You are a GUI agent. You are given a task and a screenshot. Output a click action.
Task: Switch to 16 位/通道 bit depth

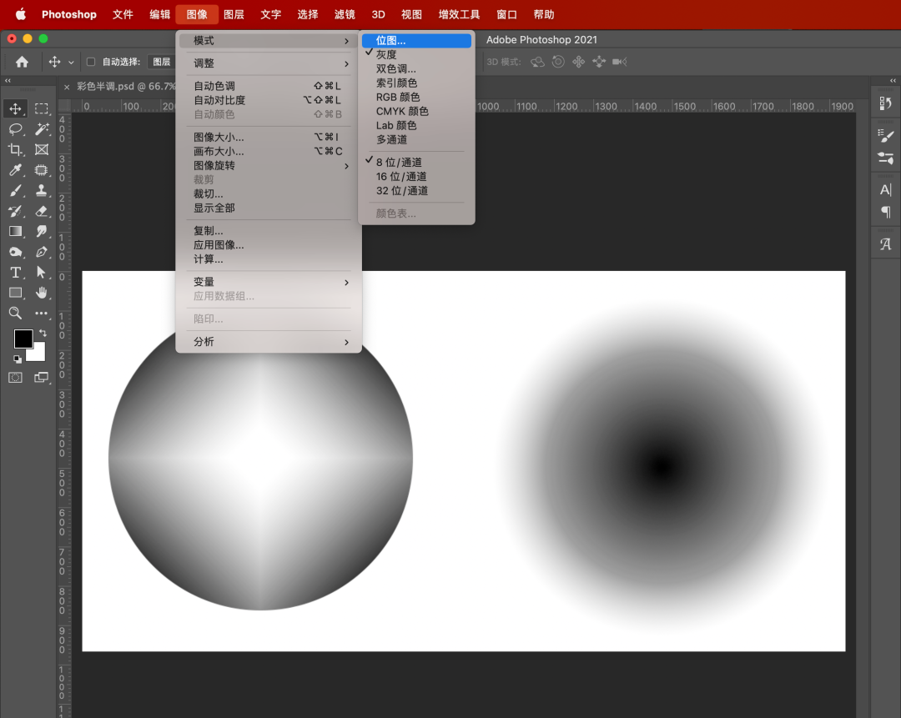[401, 177]
